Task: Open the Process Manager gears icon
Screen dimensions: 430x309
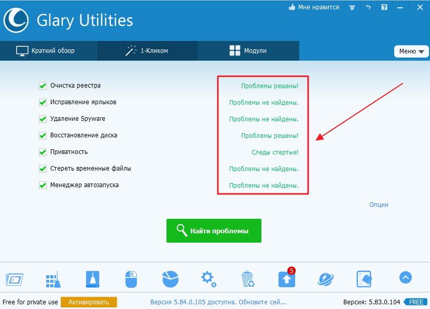Action: coord(209,279)
